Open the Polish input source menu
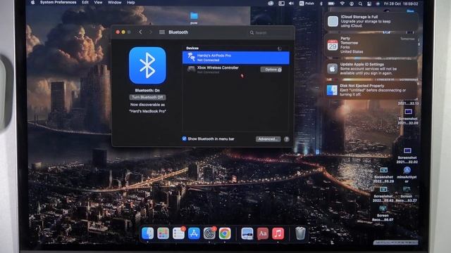 click(307, 4)
